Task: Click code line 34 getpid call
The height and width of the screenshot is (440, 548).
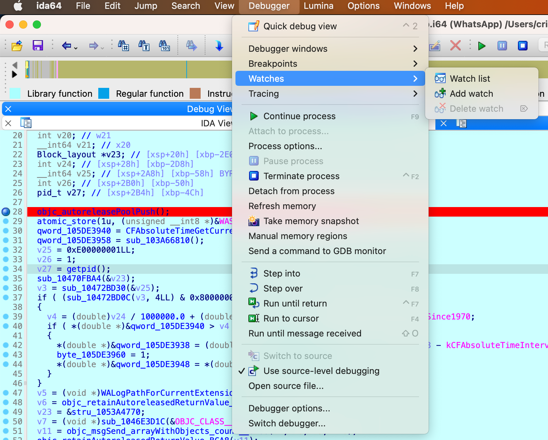Action: [73, 269]
